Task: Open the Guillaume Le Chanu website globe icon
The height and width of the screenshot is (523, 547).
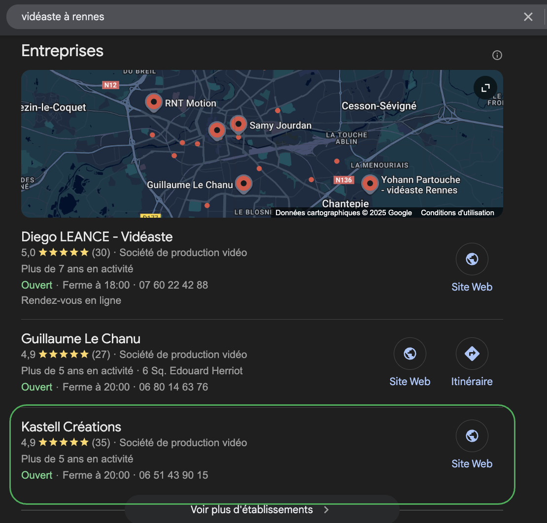Action: 410,354
